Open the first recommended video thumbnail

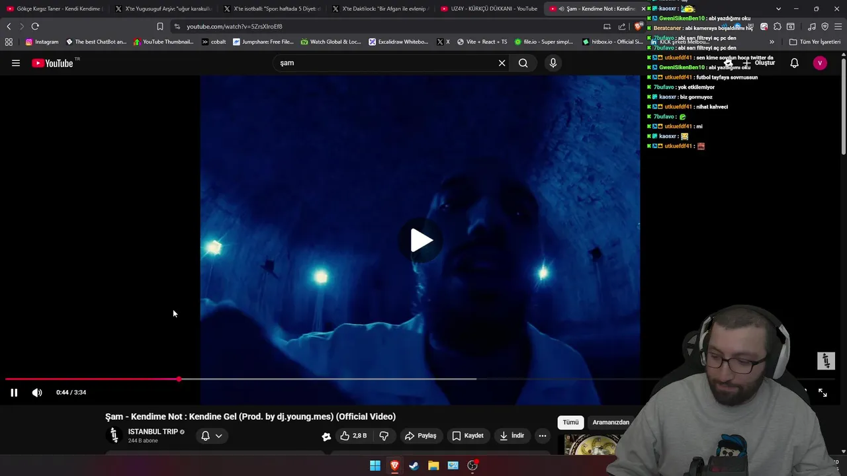(591, 445)
